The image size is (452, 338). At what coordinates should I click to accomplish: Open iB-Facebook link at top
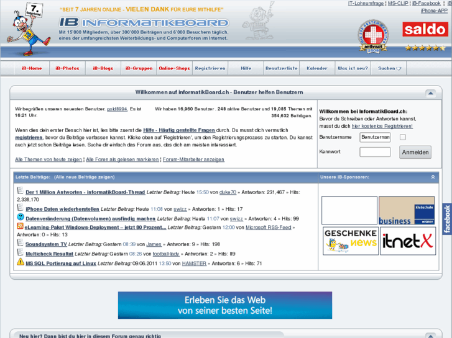[427, 4]
